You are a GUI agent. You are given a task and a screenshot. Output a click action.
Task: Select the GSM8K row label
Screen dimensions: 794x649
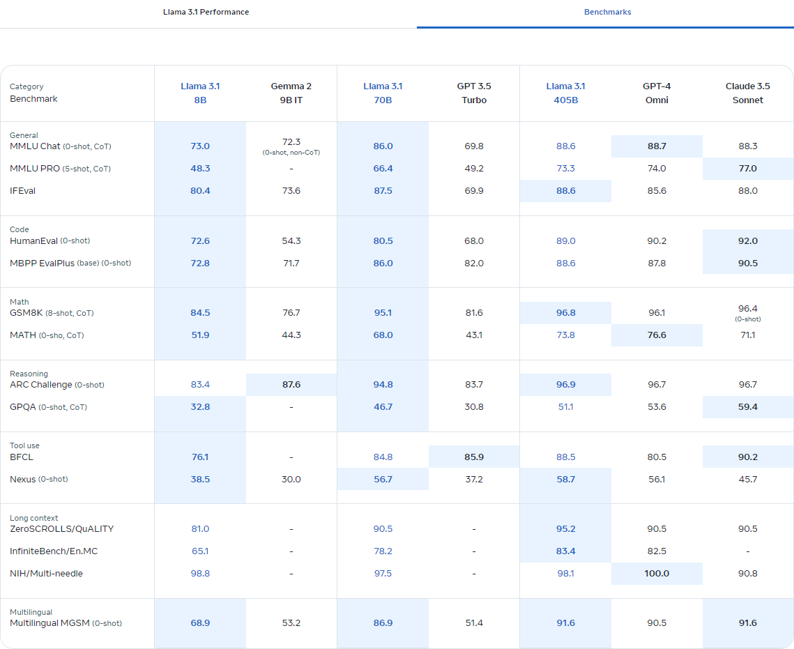pyautogui.click(x=52, y=313)
